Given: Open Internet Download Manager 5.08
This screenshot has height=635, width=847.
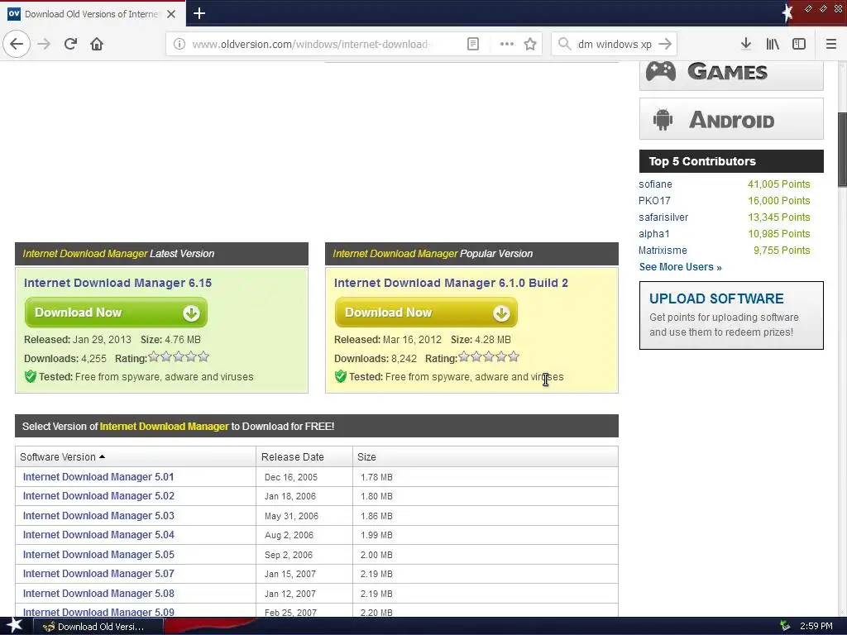Looking at the screenshot, I should (98, 594).
